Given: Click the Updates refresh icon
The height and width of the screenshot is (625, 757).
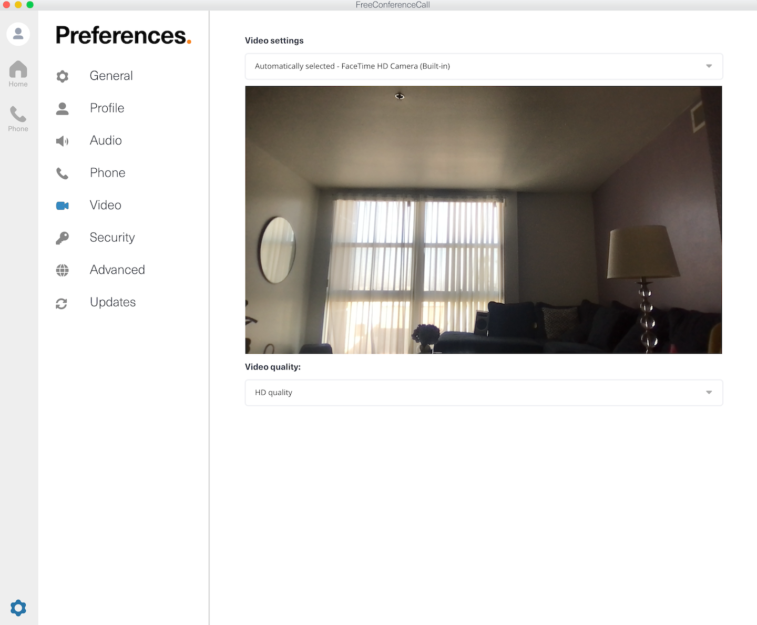Looking at the screenshot, I should [x=62, y=303].
